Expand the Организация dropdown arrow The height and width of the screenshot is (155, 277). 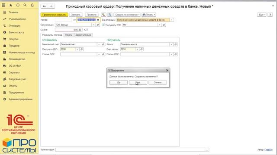click(x=93, y=25)
